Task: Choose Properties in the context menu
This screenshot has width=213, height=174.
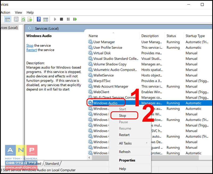Action: tap(130, 160)
